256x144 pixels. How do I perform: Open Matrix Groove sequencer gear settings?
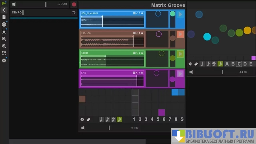pos(82,119)
